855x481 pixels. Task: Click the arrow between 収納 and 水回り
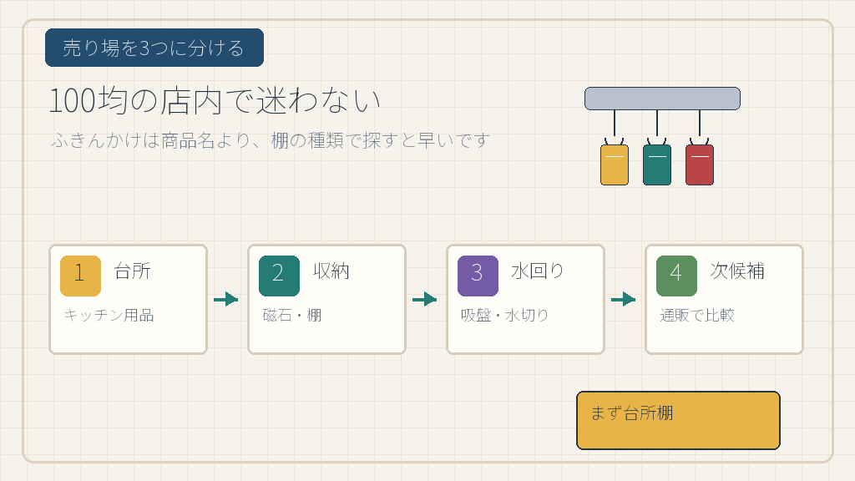coord(425,300)
